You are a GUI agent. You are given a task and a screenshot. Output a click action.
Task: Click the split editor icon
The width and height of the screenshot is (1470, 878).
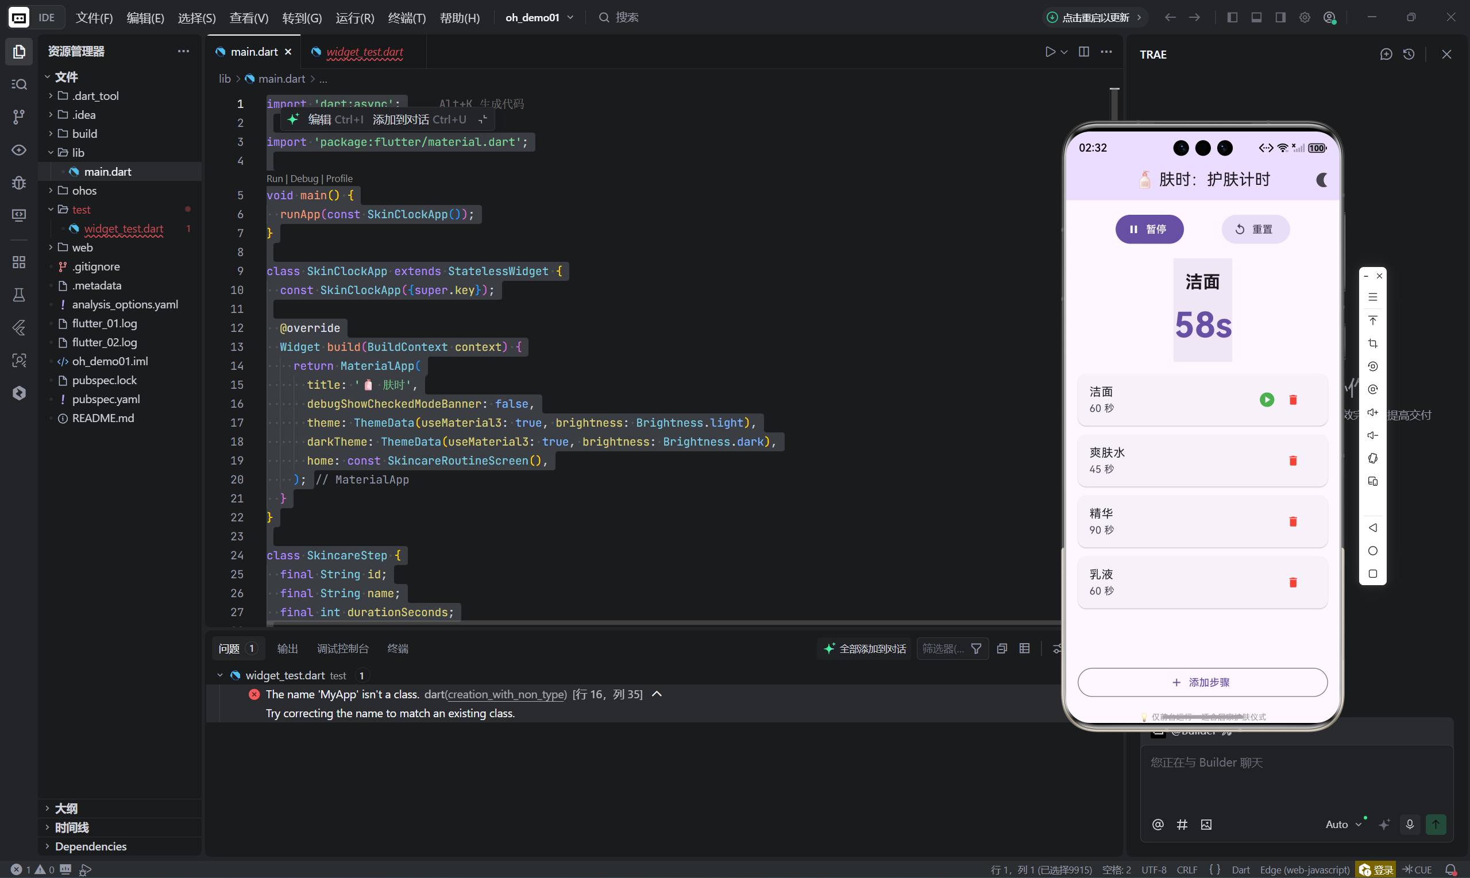click(x=1083, y=52)
